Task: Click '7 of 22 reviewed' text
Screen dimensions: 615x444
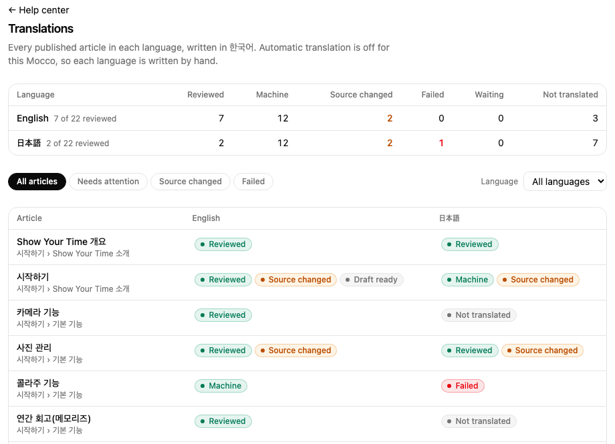Action: pos(85,119)
